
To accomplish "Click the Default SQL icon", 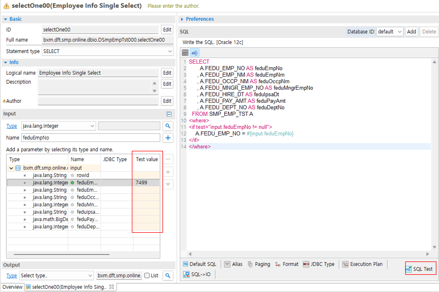I will 200,264.
